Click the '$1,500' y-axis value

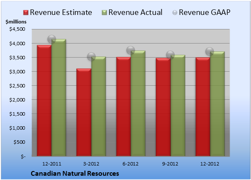tap(17, 114)
